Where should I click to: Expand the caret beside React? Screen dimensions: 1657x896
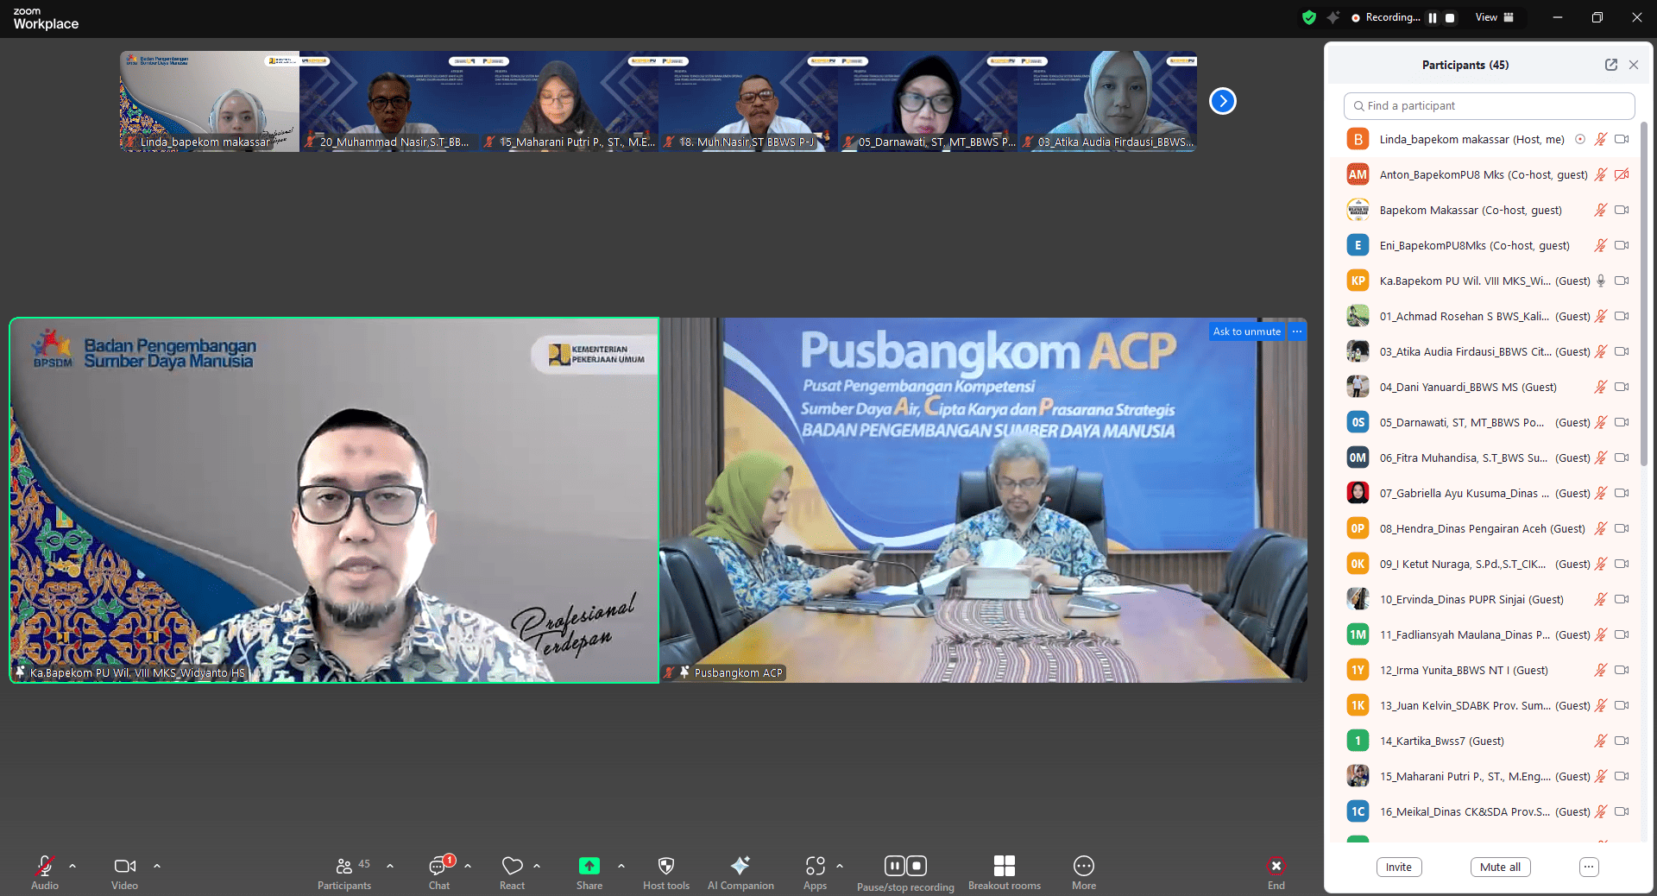(537, 865)
